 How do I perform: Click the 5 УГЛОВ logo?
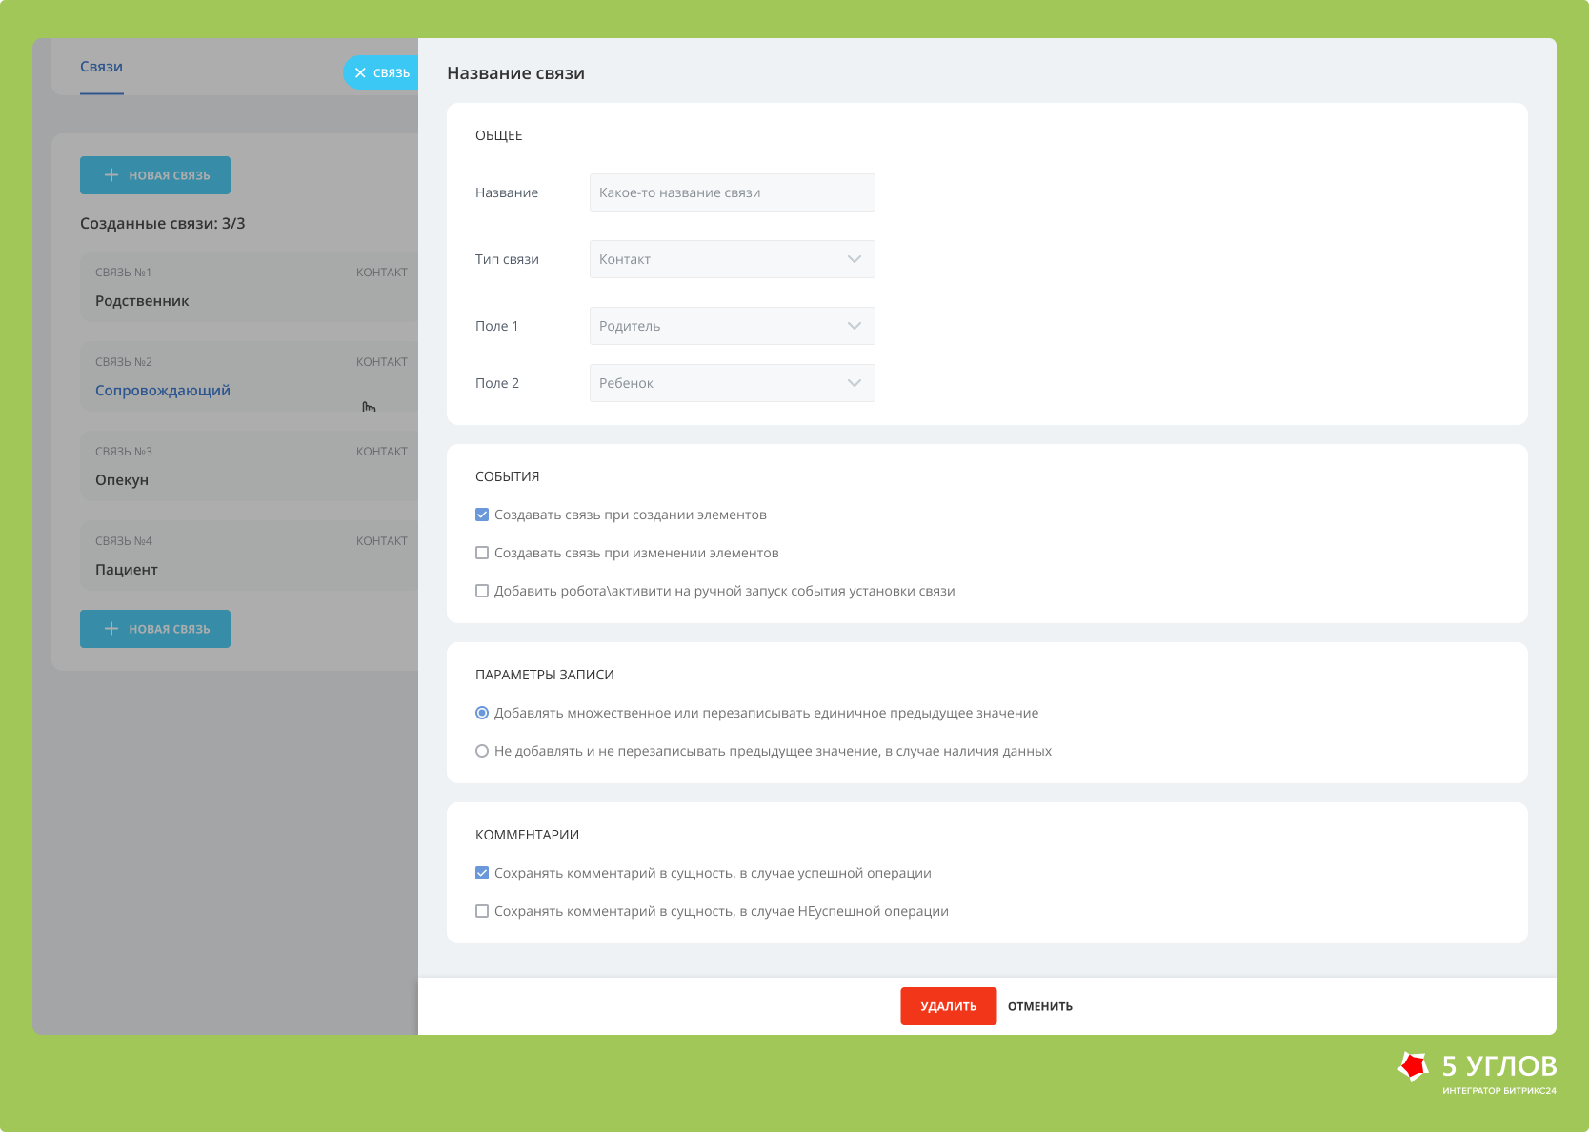pyautogui.click(x=1477, y=1072)
